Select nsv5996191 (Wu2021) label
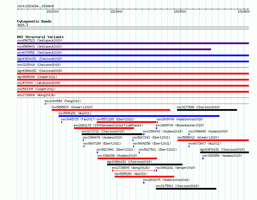Image resolution: width=257 pixels, height=200 pixels. pyautogui.click(x=75, y=113)
